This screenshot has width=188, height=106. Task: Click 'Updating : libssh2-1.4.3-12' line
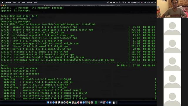[x=37, y=79]
